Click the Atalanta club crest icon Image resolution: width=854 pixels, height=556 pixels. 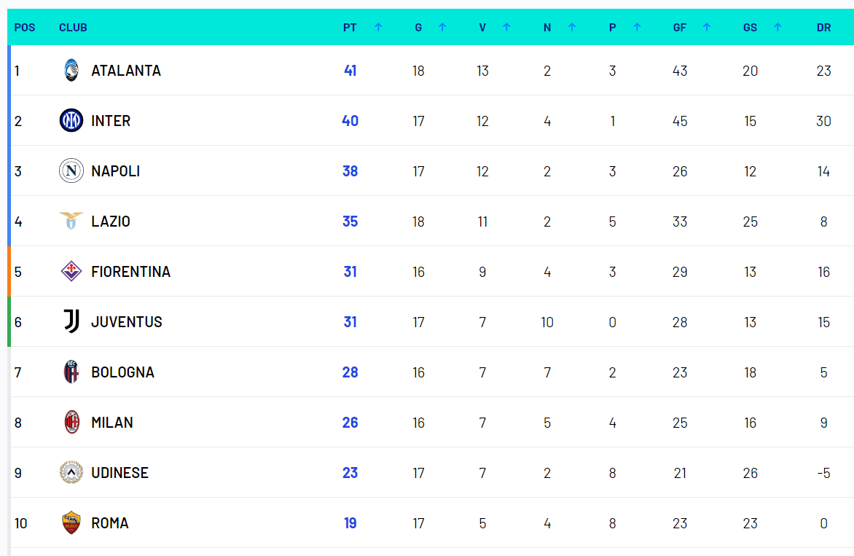coord(71,71)
